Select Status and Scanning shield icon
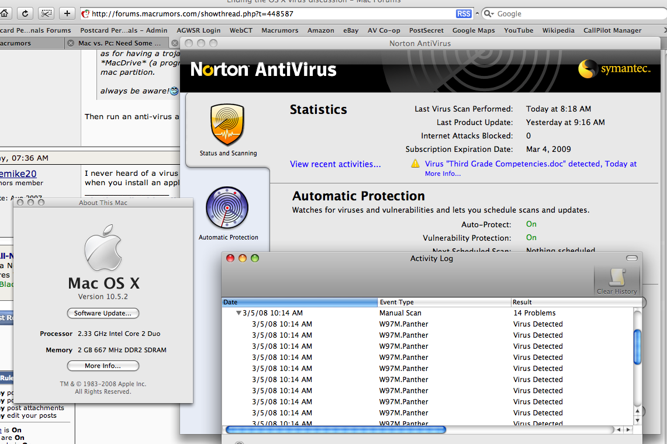The width and height of the screenshot is (667, 444). pos(227,125)
